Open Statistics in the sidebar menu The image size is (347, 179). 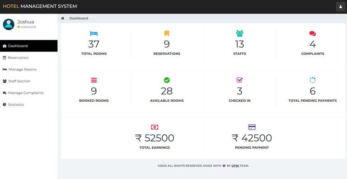point(29,104)
